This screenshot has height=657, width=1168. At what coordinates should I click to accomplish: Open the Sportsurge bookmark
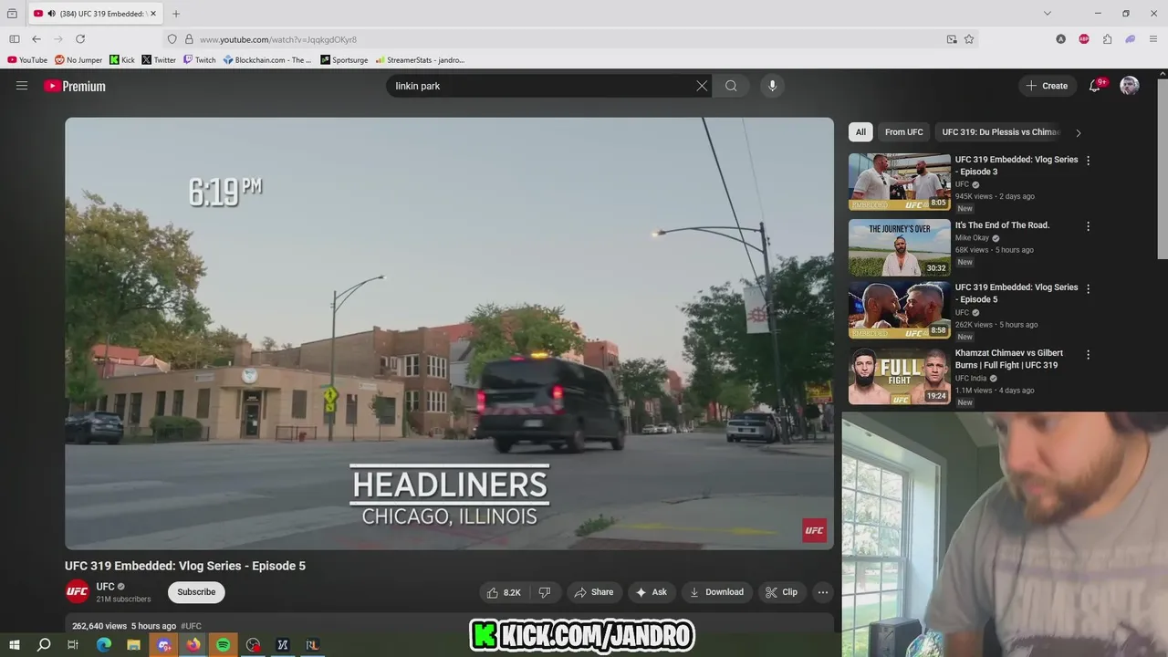pos(344,60)
